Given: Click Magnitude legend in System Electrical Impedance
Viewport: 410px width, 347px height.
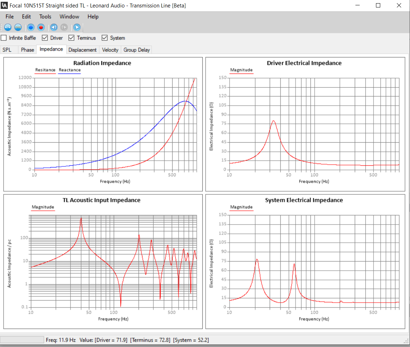Looking at the screenshot, I should pos(241,207).
